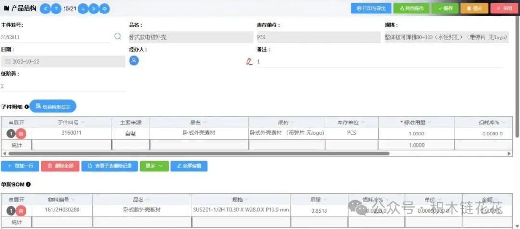The image size is (520, 229).
Task: Go to the first record with double-left arrow
Action: pyautogui.click(x=44, y=8)
